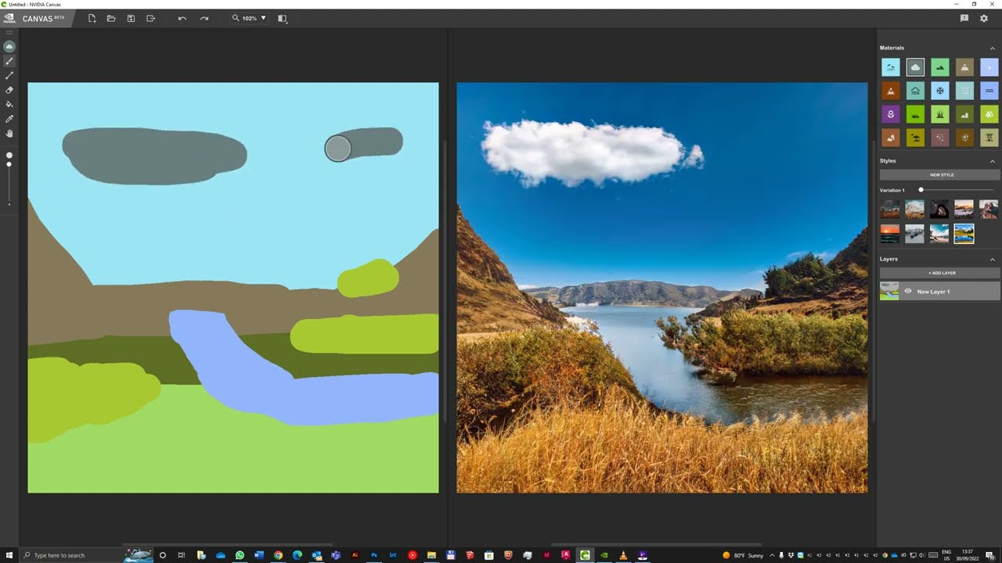
Task: Open Google Chrome from the taskbar
Action: 278,555
